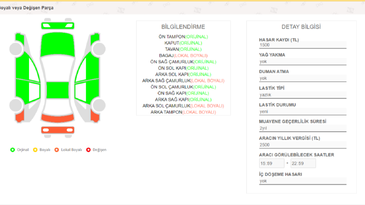365x205 pixels.
Task: Click the DUMAN ATMA field
Action: (302, 78)
